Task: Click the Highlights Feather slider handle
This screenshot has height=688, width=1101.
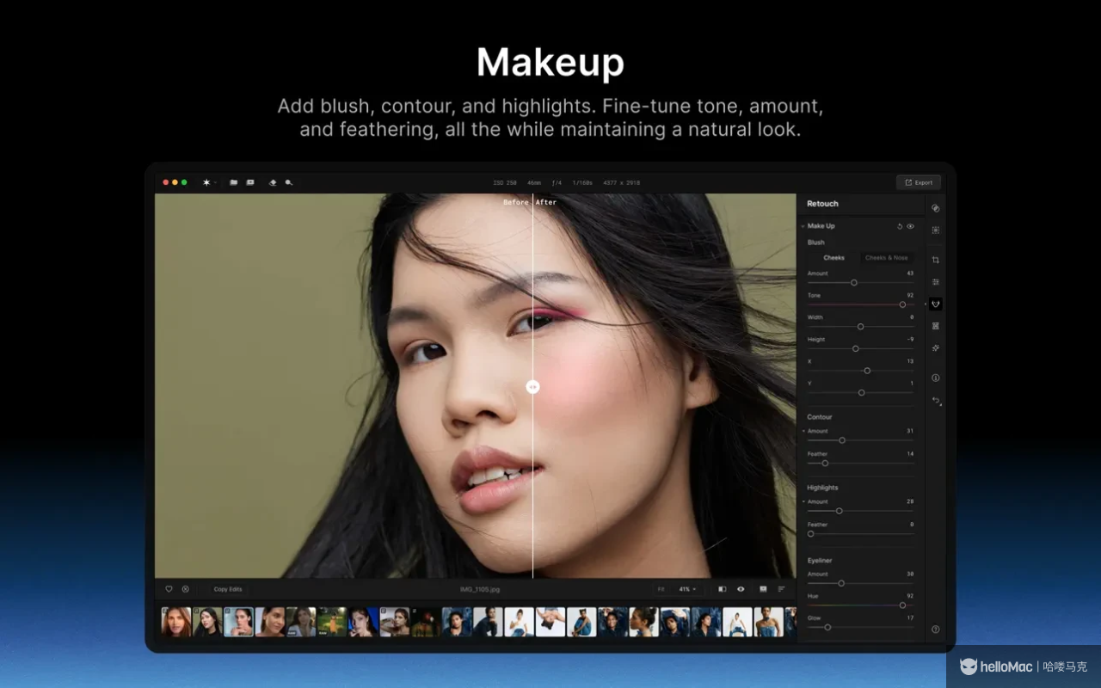Action: 810,533
